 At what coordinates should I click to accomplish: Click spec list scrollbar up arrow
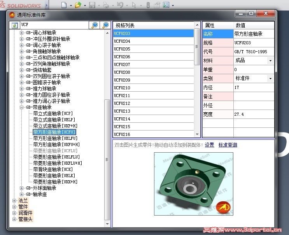197,25
